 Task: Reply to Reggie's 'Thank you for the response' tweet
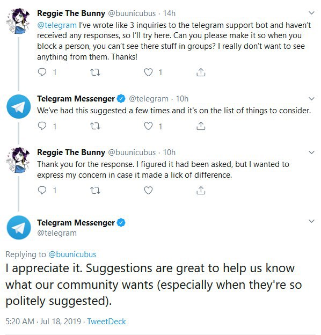pyautogui.click(x=42, y=190)
